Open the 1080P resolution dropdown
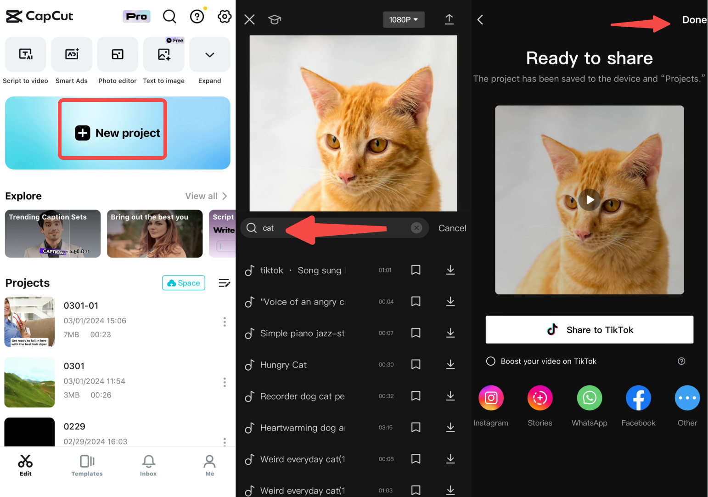Viewport: 708px width, 497px height. (x=404, y=19)
